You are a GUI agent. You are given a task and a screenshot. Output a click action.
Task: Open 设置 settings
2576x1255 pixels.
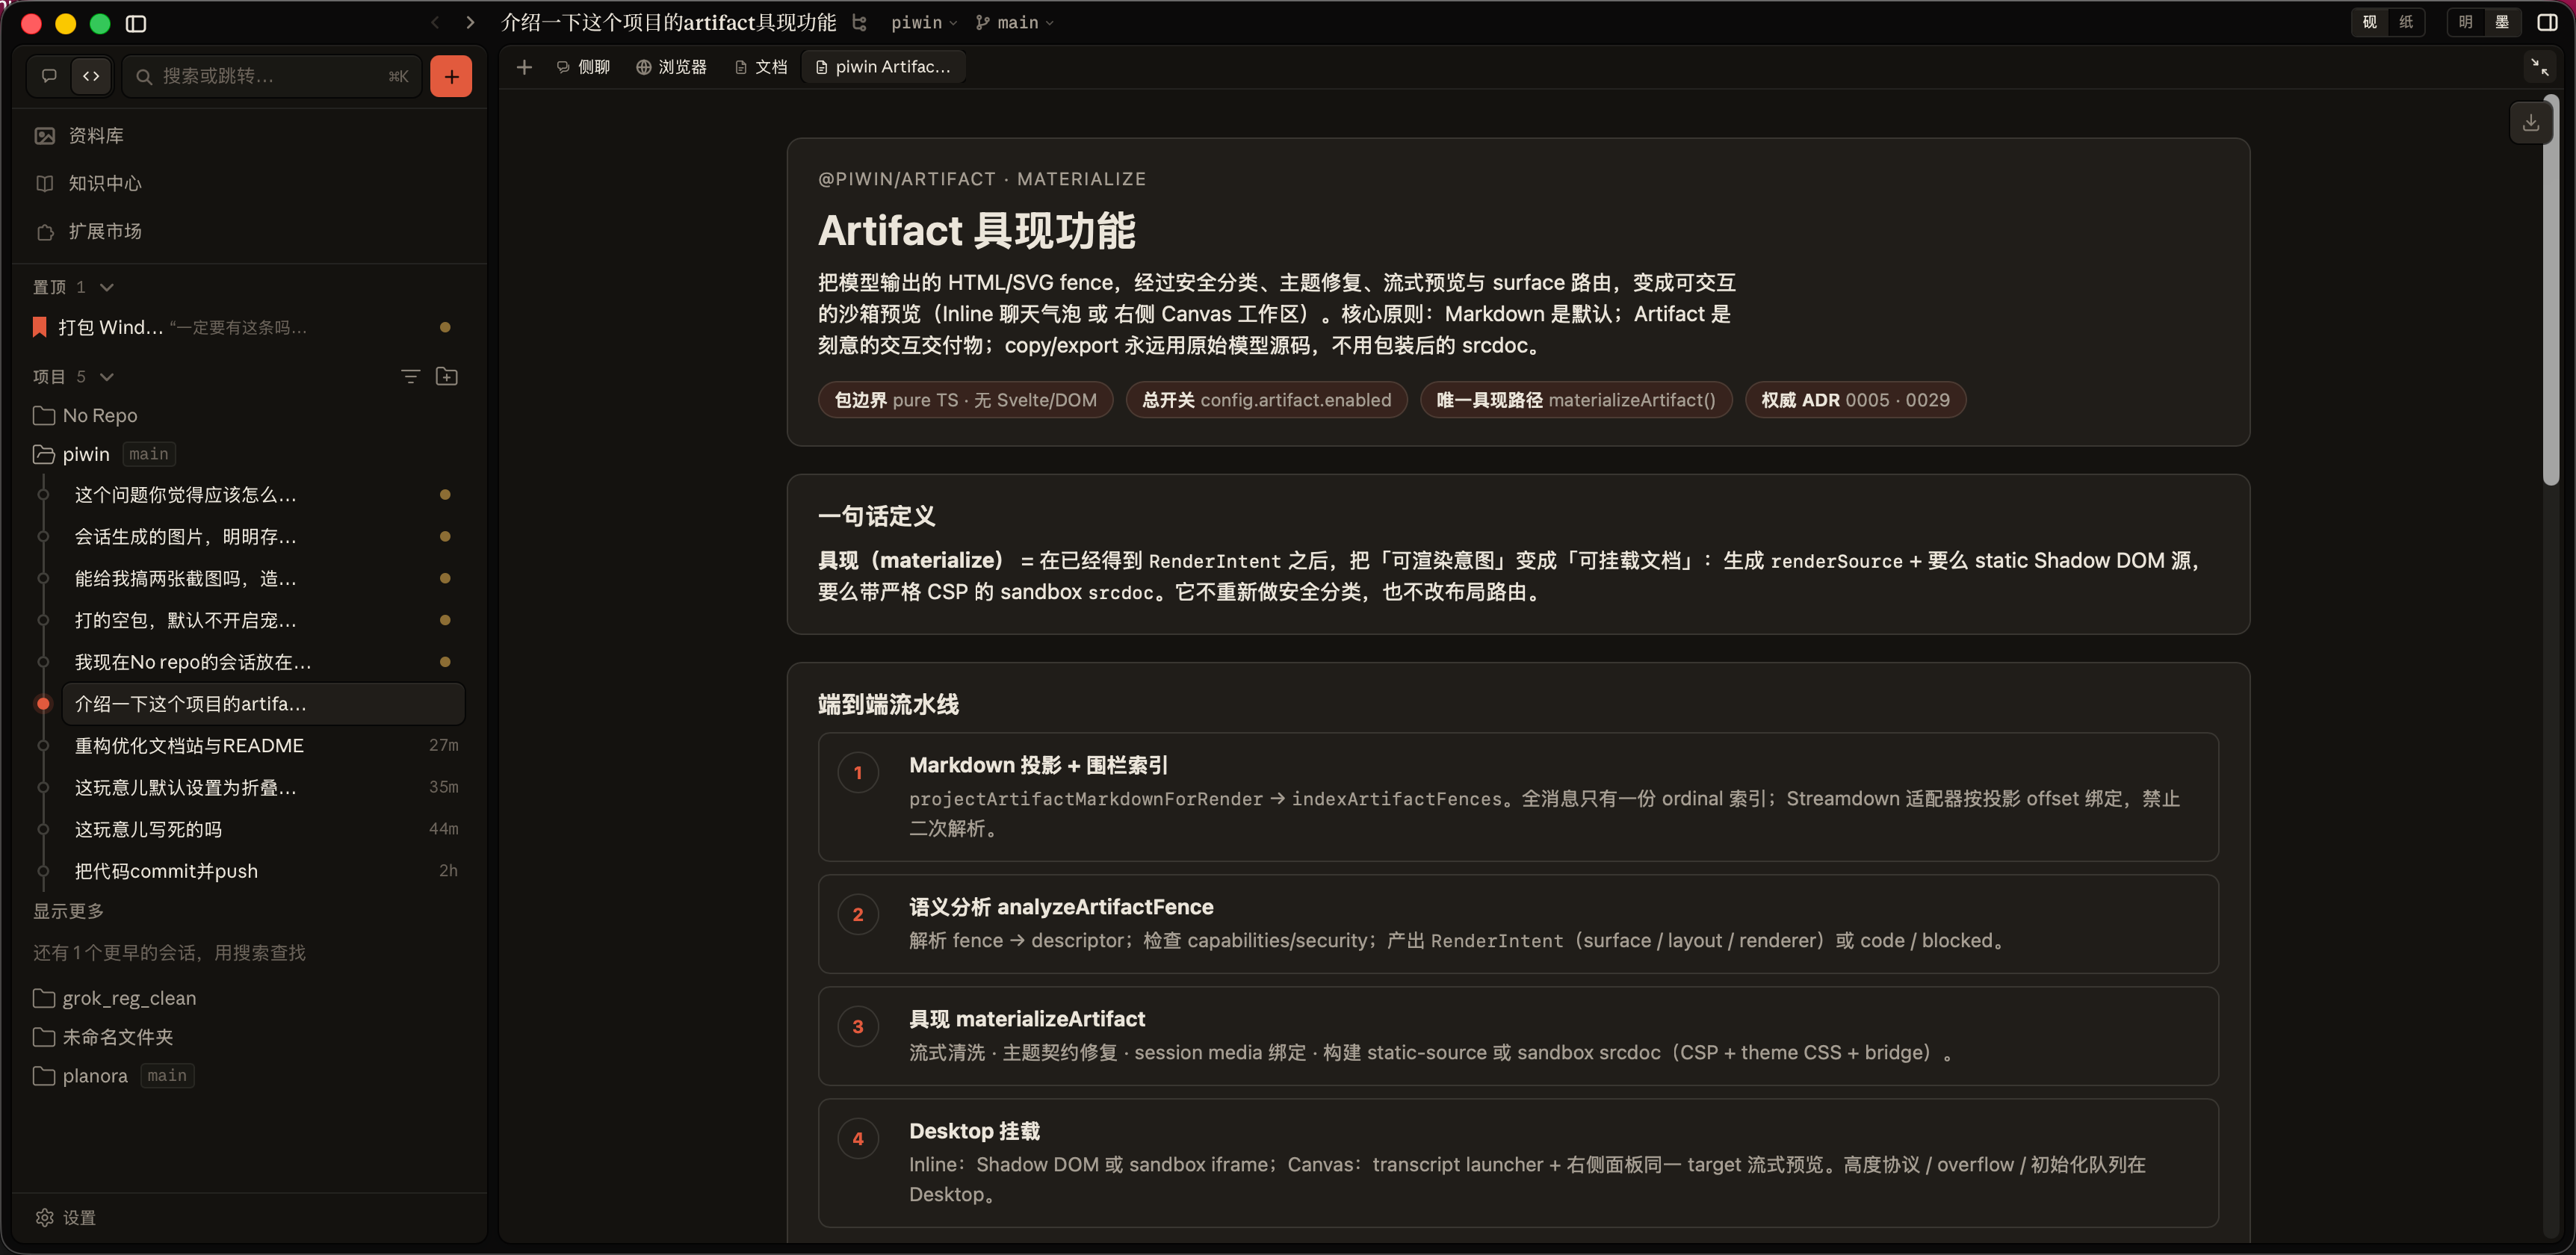click(x=66, y=1218)
